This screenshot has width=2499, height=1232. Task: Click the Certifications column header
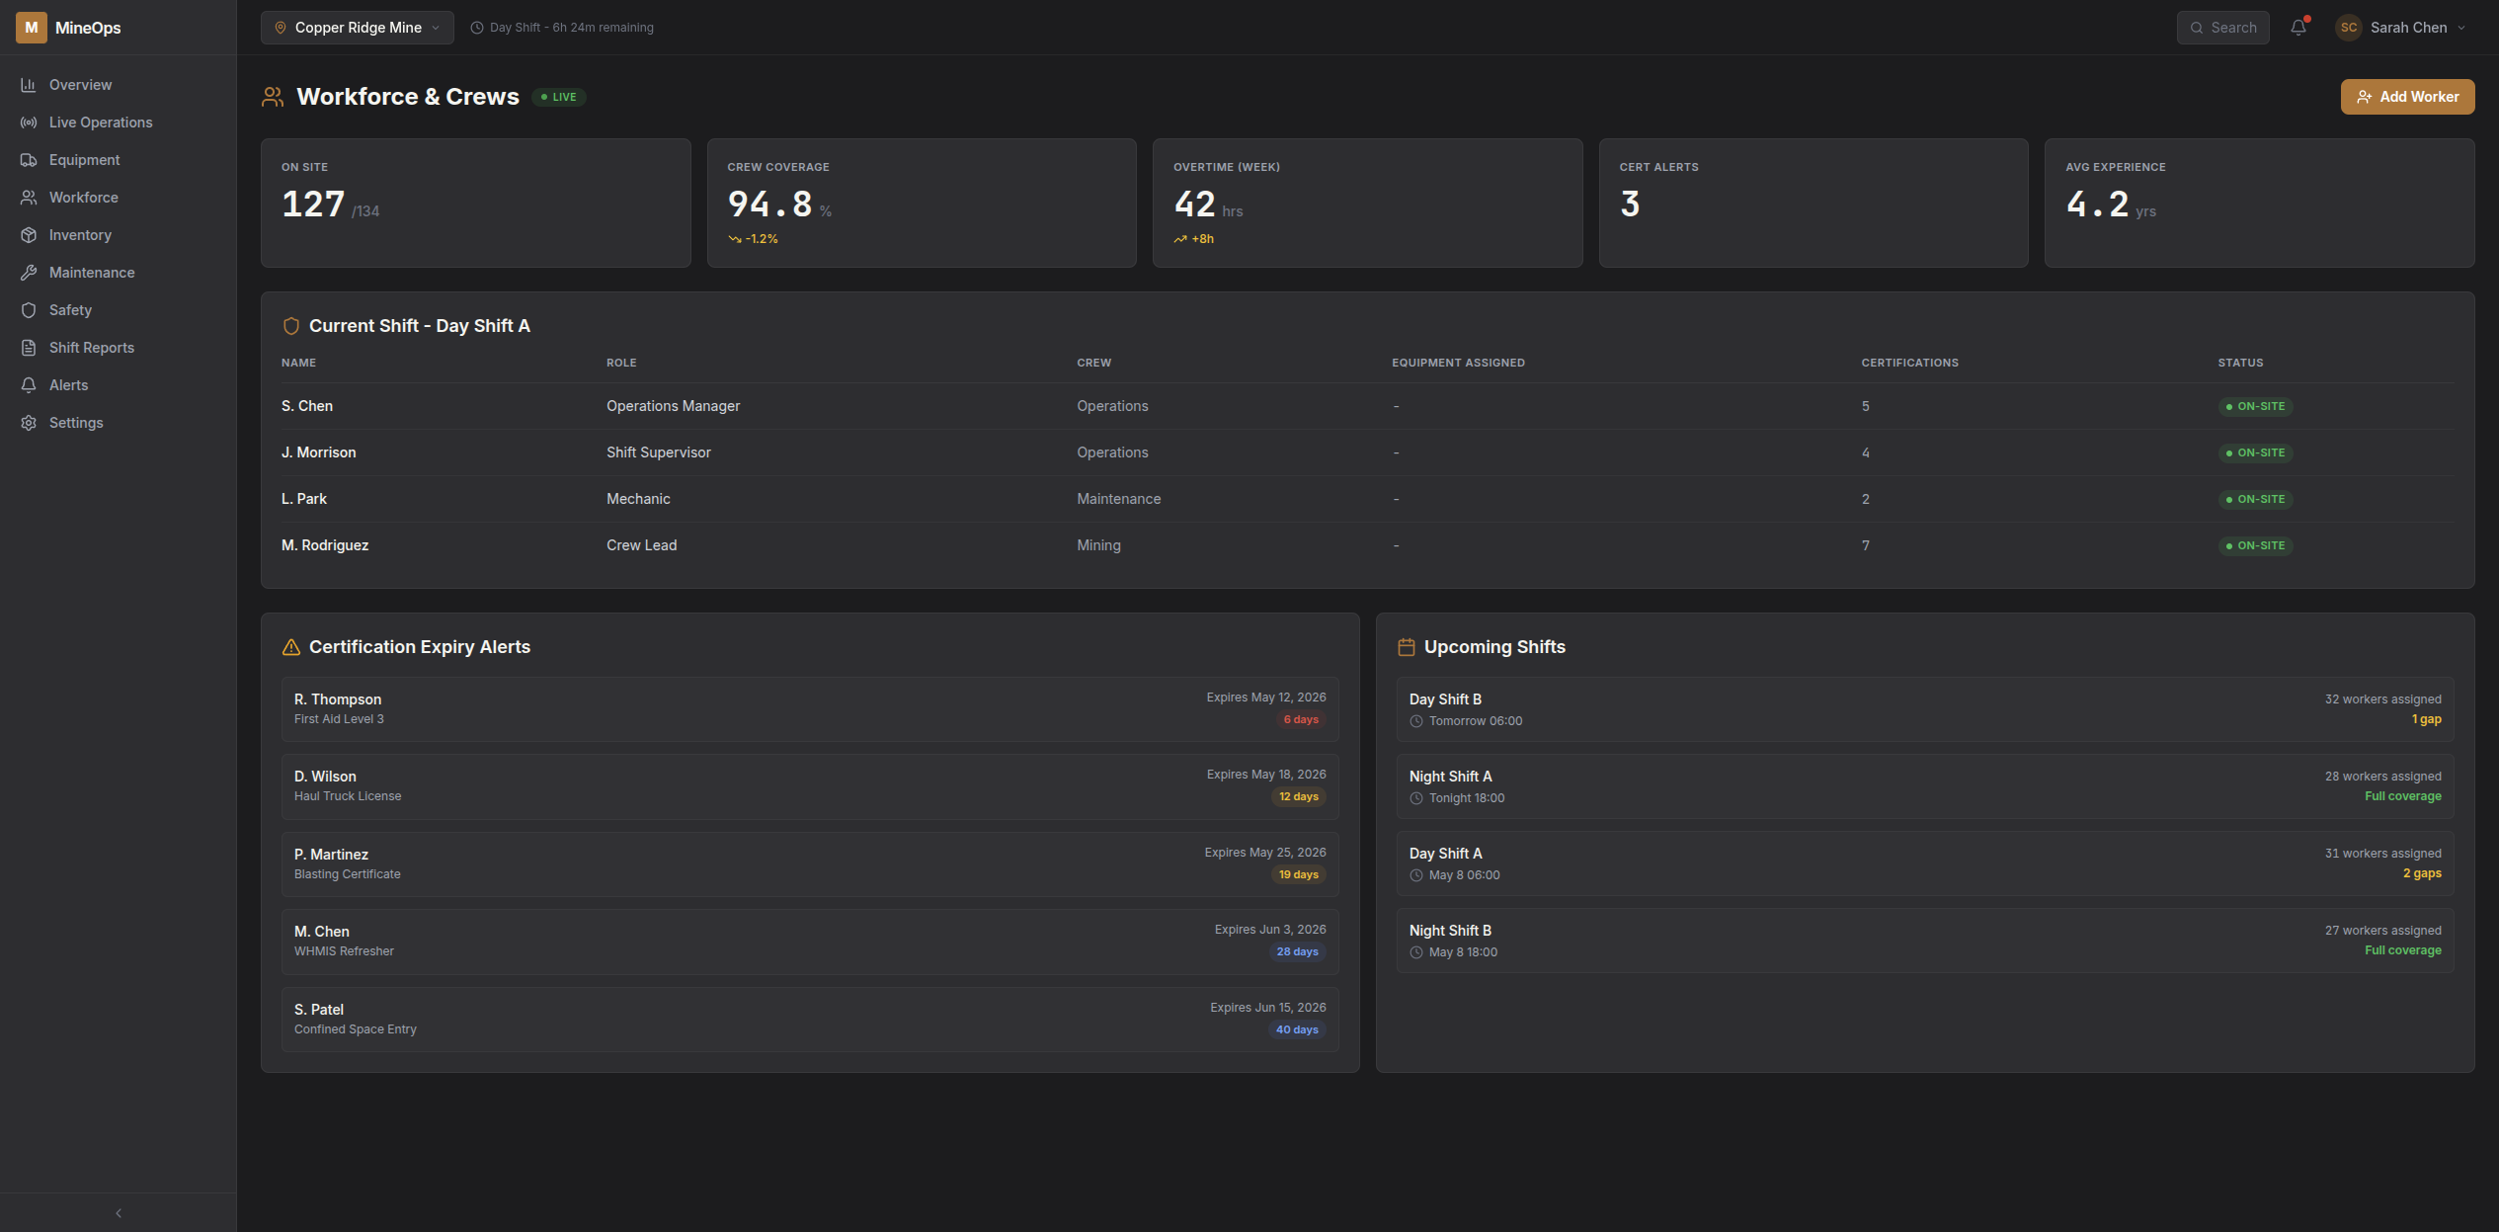[1909, 363]
